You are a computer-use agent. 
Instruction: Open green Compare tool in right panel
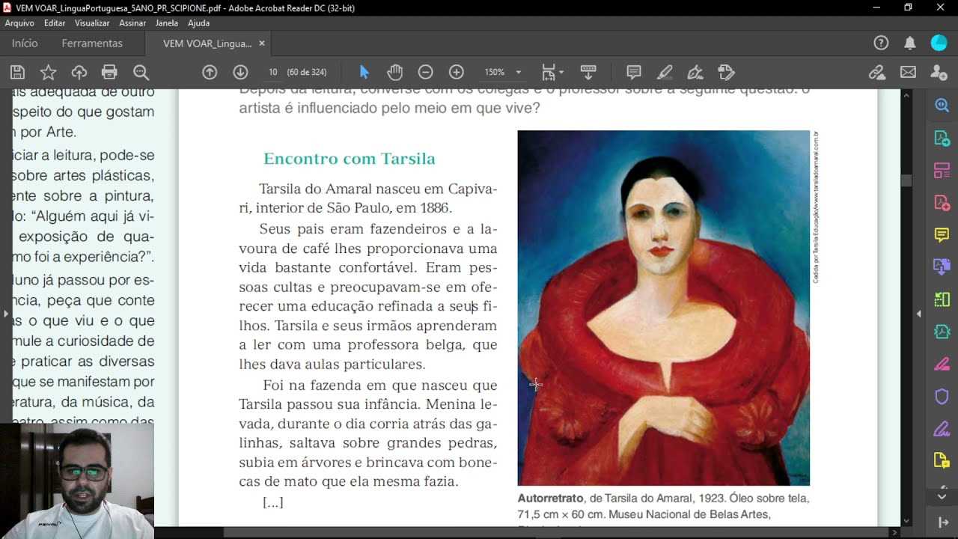(942, 299)
